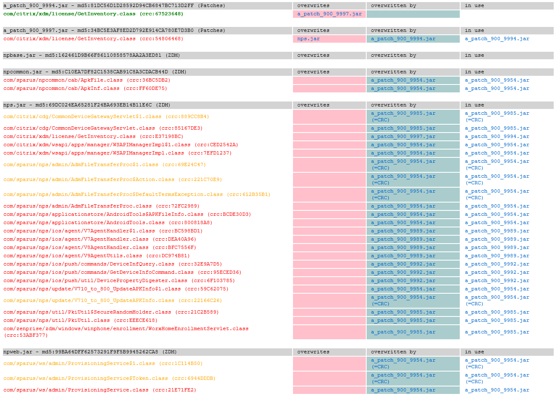Select the a_patch_900_9997.jar md5 header text
The width and height of the screenshot is (557, 396).
[114, 30]
